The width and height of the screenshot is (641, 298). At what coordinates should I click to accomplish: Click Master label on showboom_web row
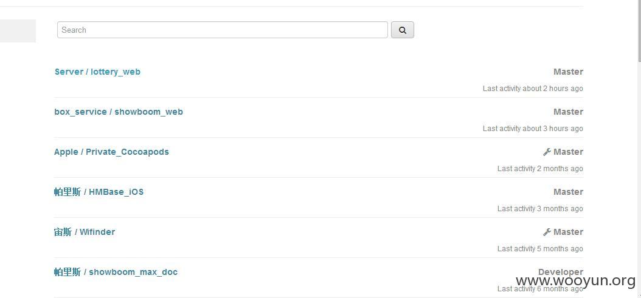click(568, 112)
